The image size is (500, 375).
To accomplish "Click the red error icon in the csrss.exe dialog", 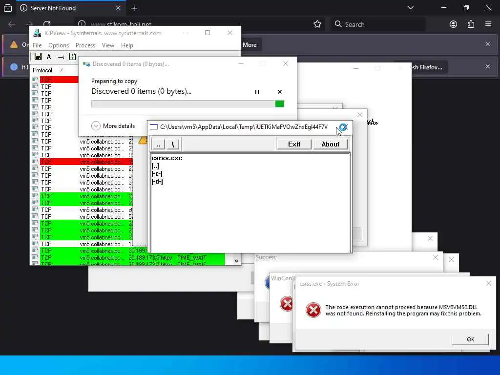I will point(313,310).
